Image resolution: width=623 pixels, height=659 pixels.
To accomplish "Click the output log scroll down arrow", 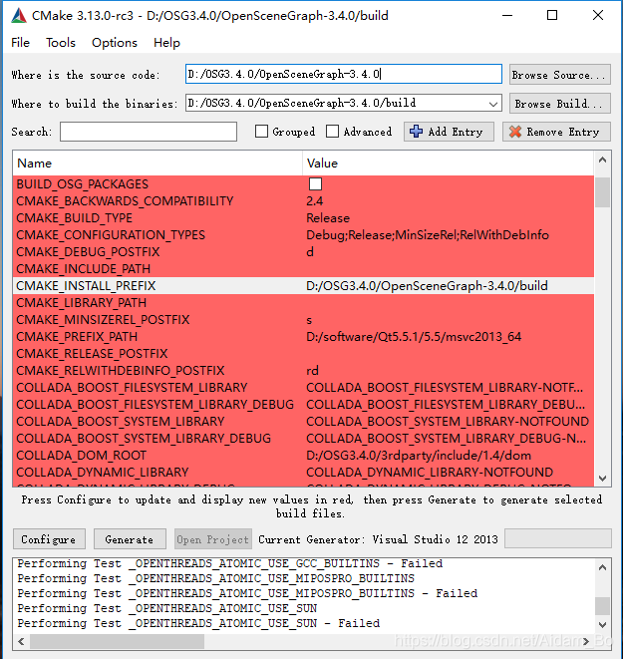I will click(602, 624).
